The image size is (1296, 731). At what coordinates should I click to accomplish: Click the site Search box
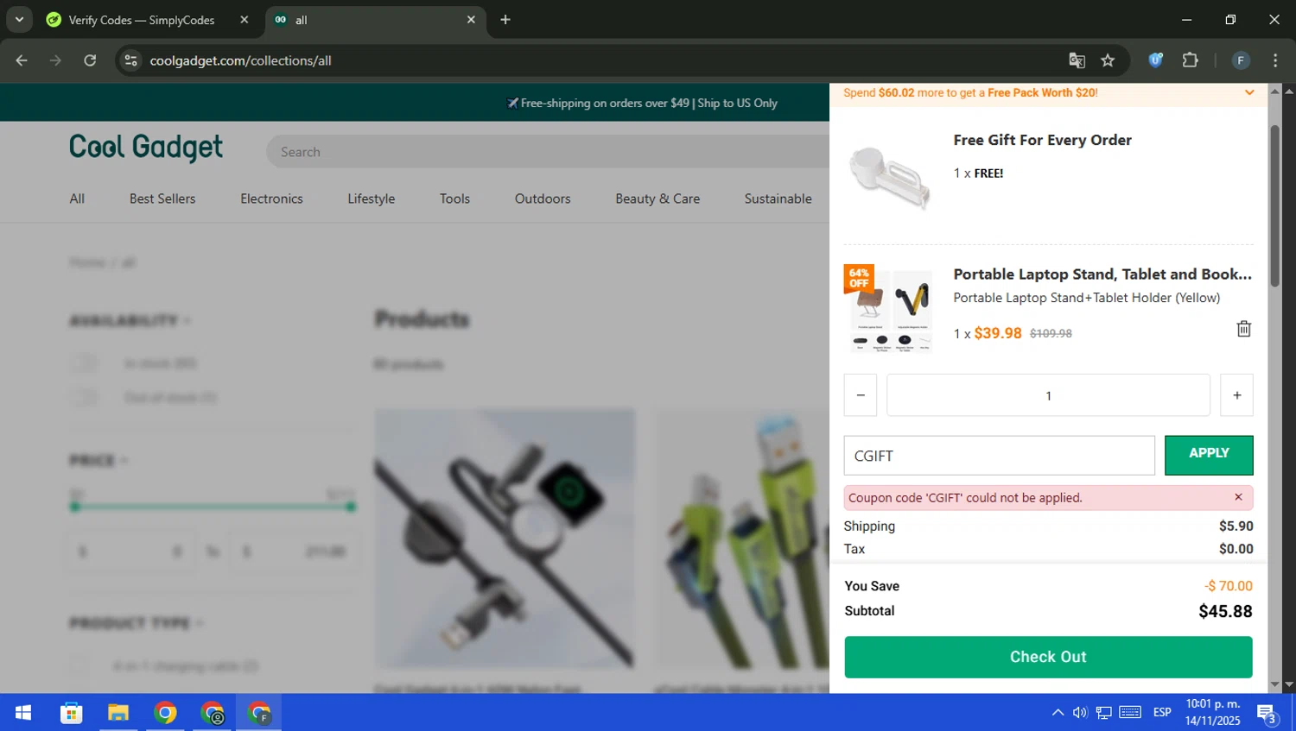(548, 152)
